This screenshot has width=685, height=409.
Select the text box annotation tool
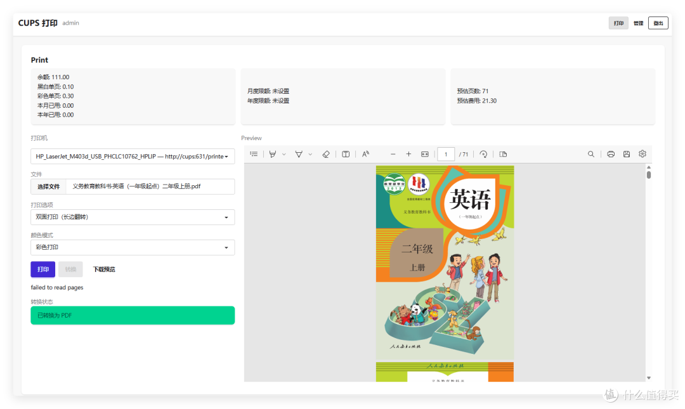(x=346, y=153)
